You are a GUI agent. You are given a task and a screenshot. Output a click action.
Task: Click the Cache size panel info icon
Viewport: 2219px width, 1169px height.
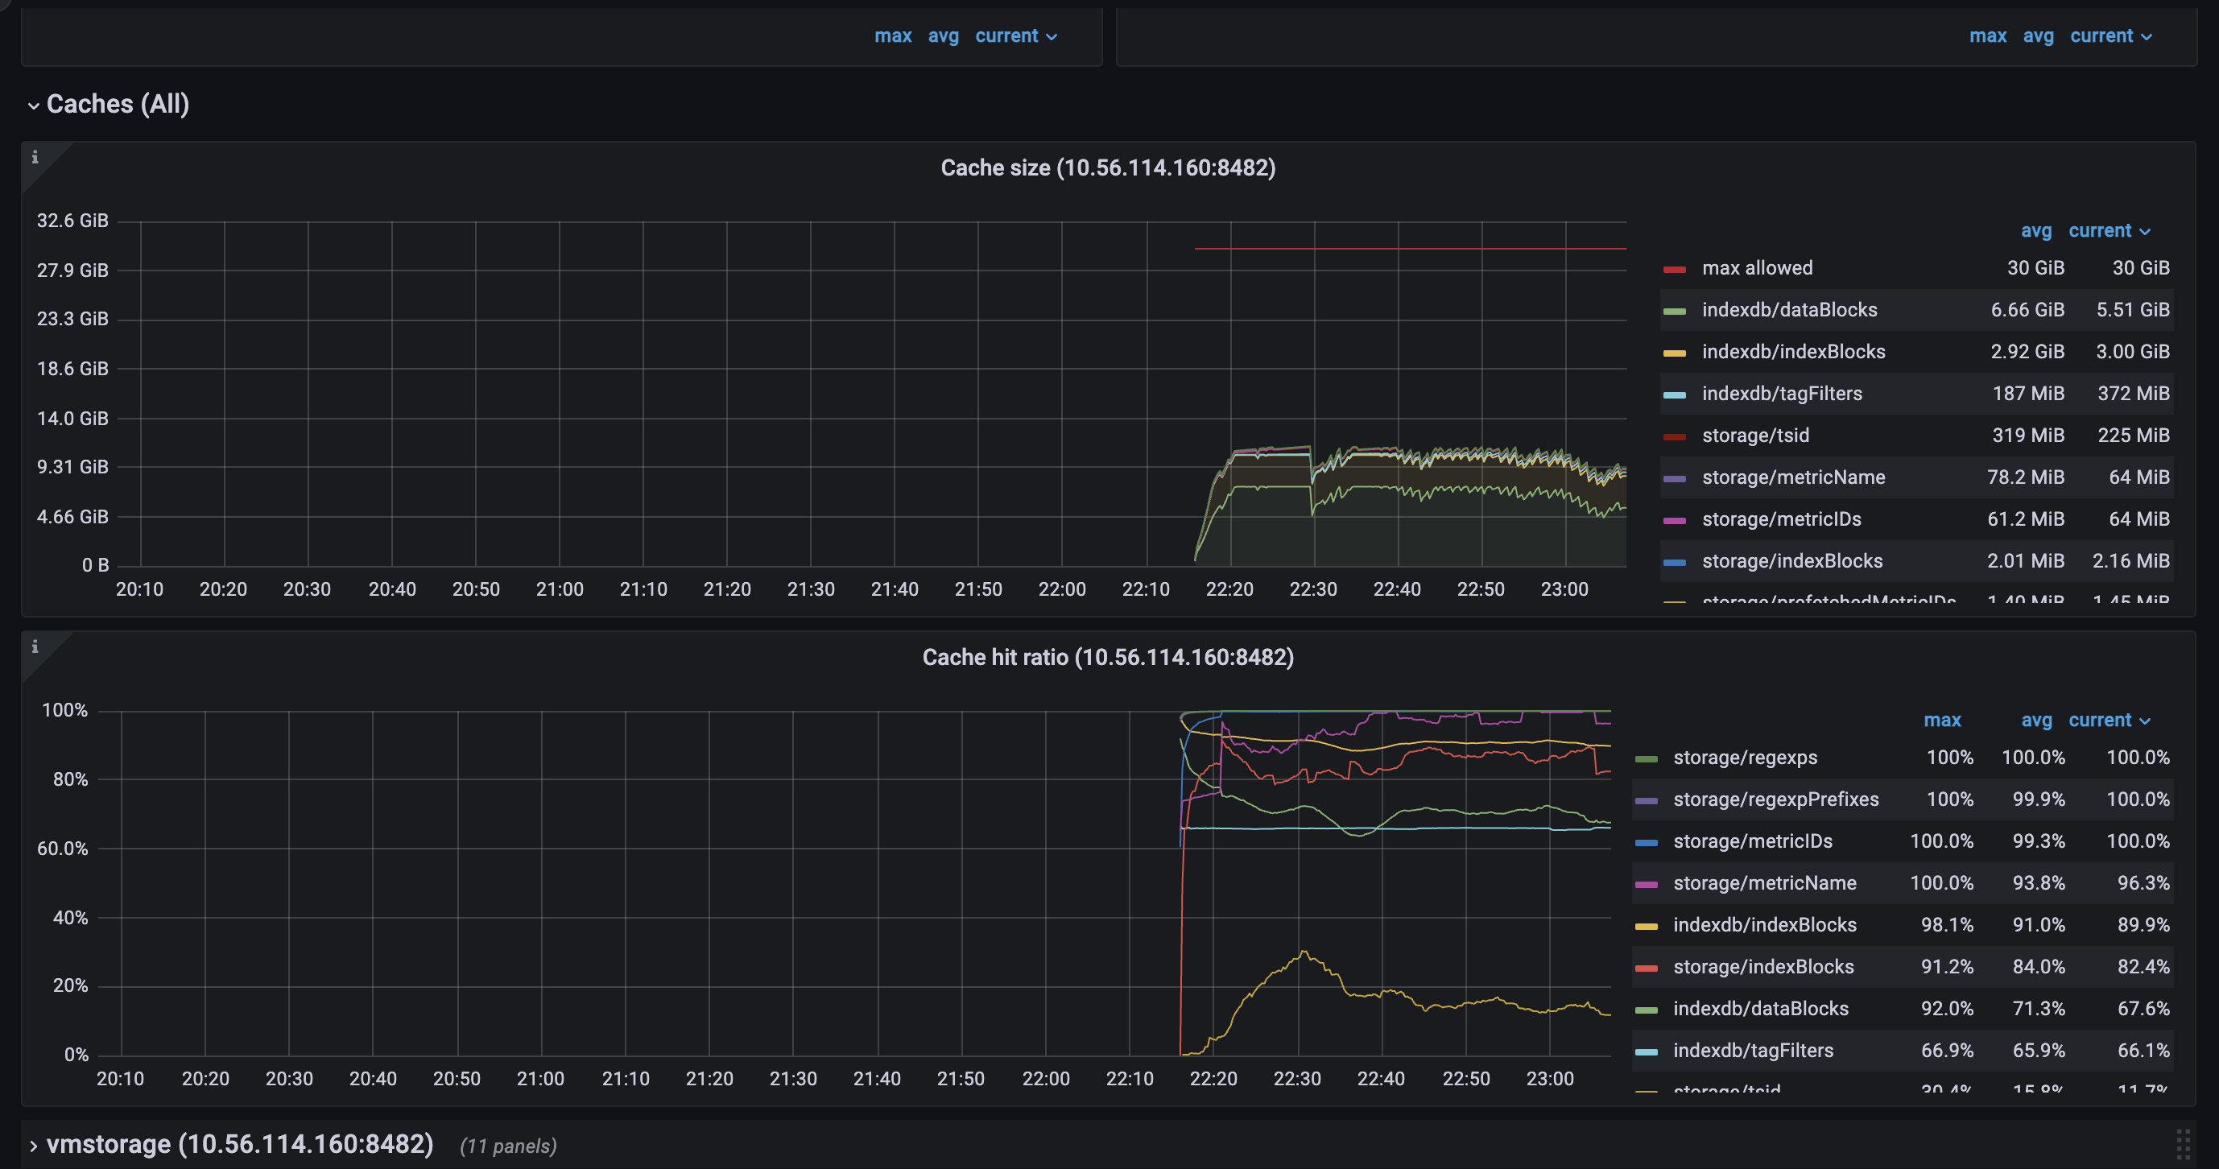(35, 158)
